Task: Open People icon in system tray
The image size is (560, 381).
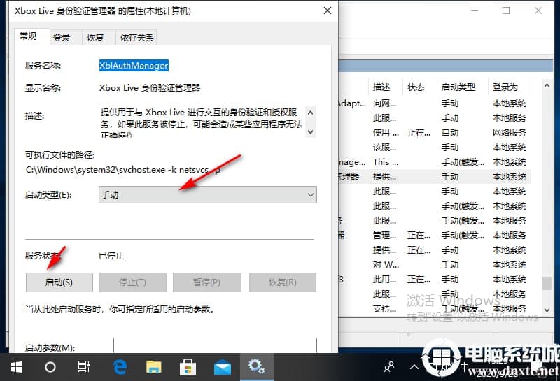Action: coord(389,367)
